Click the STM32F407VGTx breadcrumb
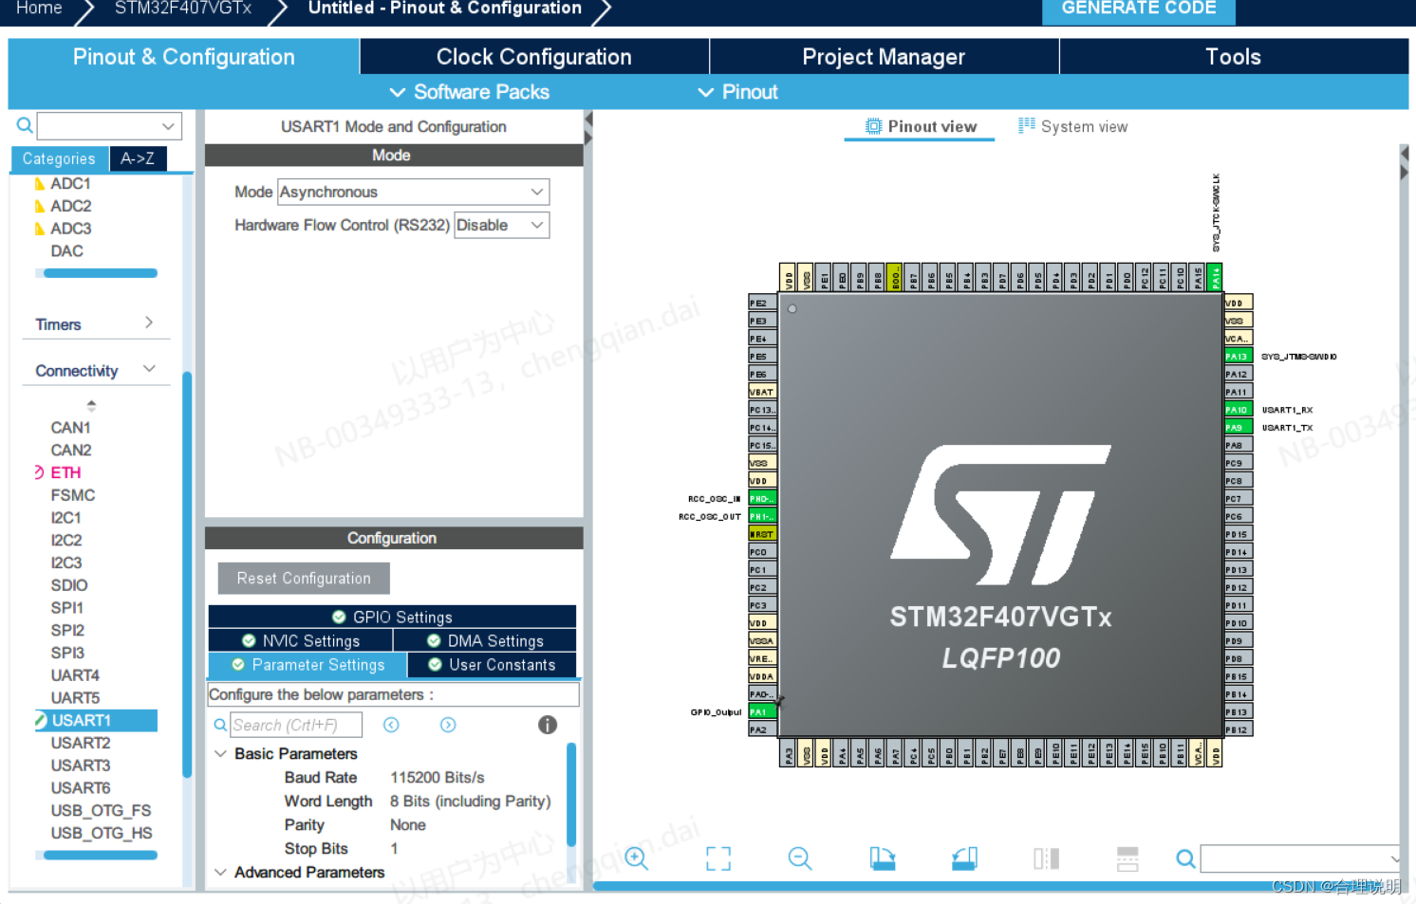The width and height of the screenshot is (1416, 904). click(183, 9)
